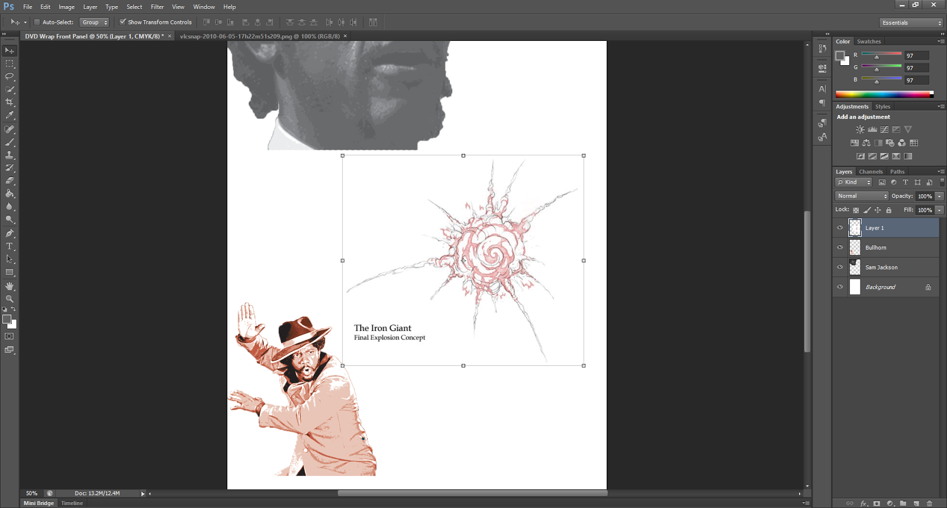
Task: Toggle lock all
Action: pos(888,210)
